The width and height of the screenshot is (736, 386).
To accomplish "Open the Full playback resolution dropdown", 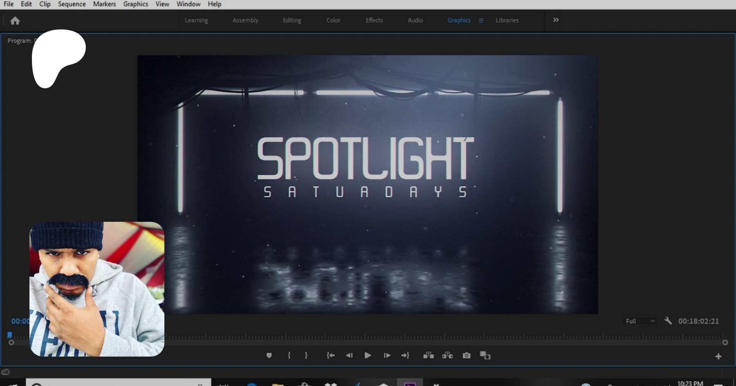I will (x=640, y=321).
